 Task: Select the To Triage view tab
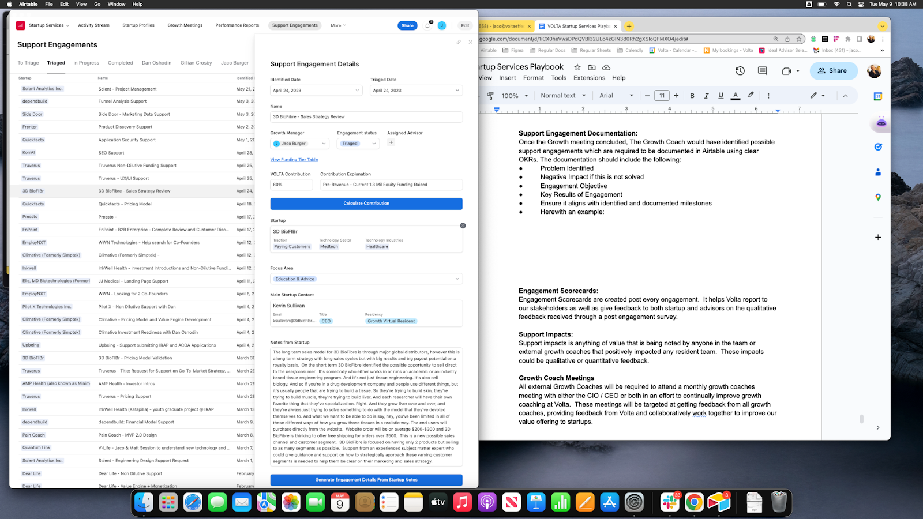tap(28, 63)
